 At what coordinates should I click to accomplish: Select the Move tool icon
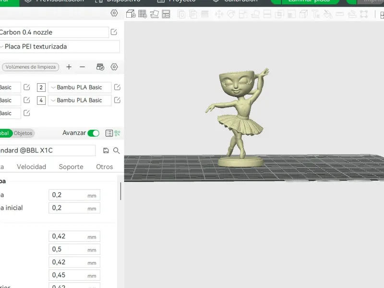click(219, 14)
